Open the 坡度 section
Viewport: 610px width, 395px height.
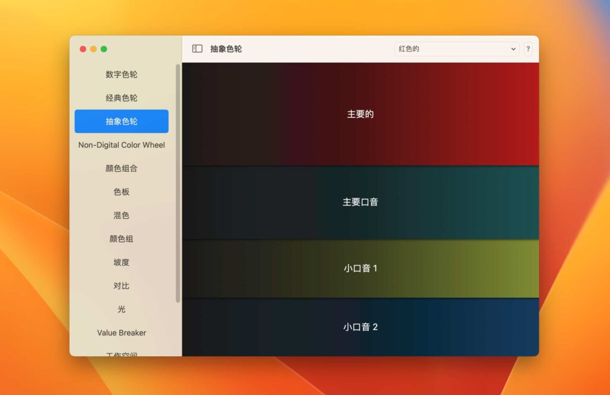[x=121, y=262]
